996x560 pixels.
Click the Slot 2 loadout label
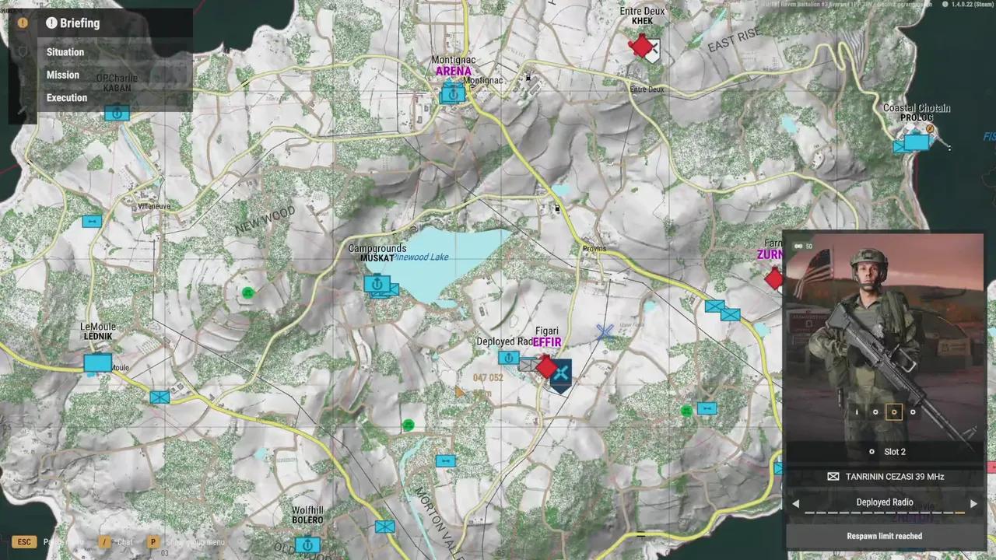pyautogui.click(x=894, y=452)
